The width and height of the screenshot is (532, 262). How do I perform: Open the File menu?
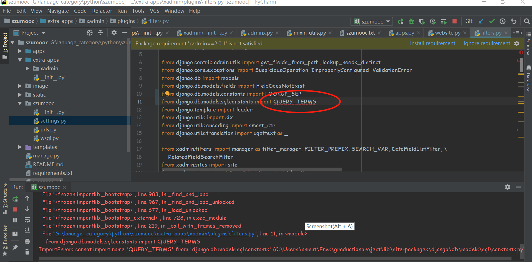coord(6,11)
